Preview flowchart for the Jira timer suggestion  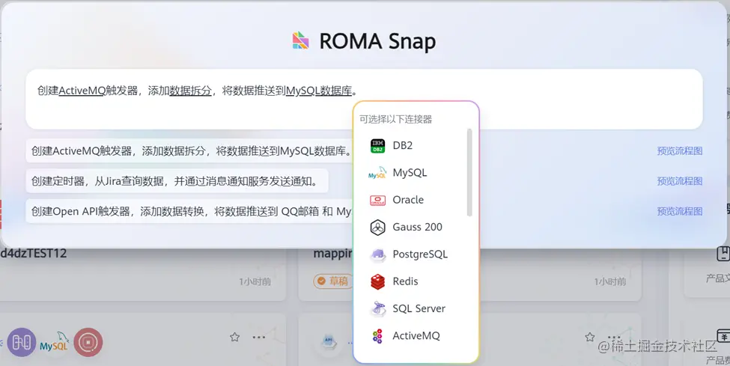tap(679, 181)
